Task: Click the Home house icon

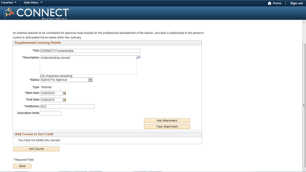Action: point(270,3)
